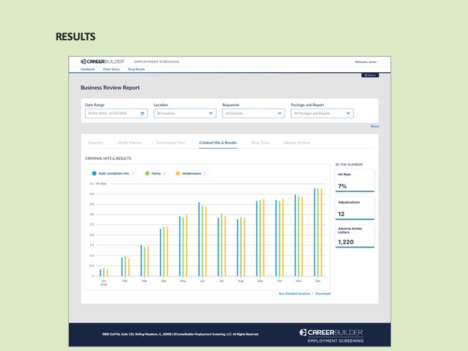Screen dimensions: 468x351
Task: Remove the Felony filter chip
Action: coord(164,174)
